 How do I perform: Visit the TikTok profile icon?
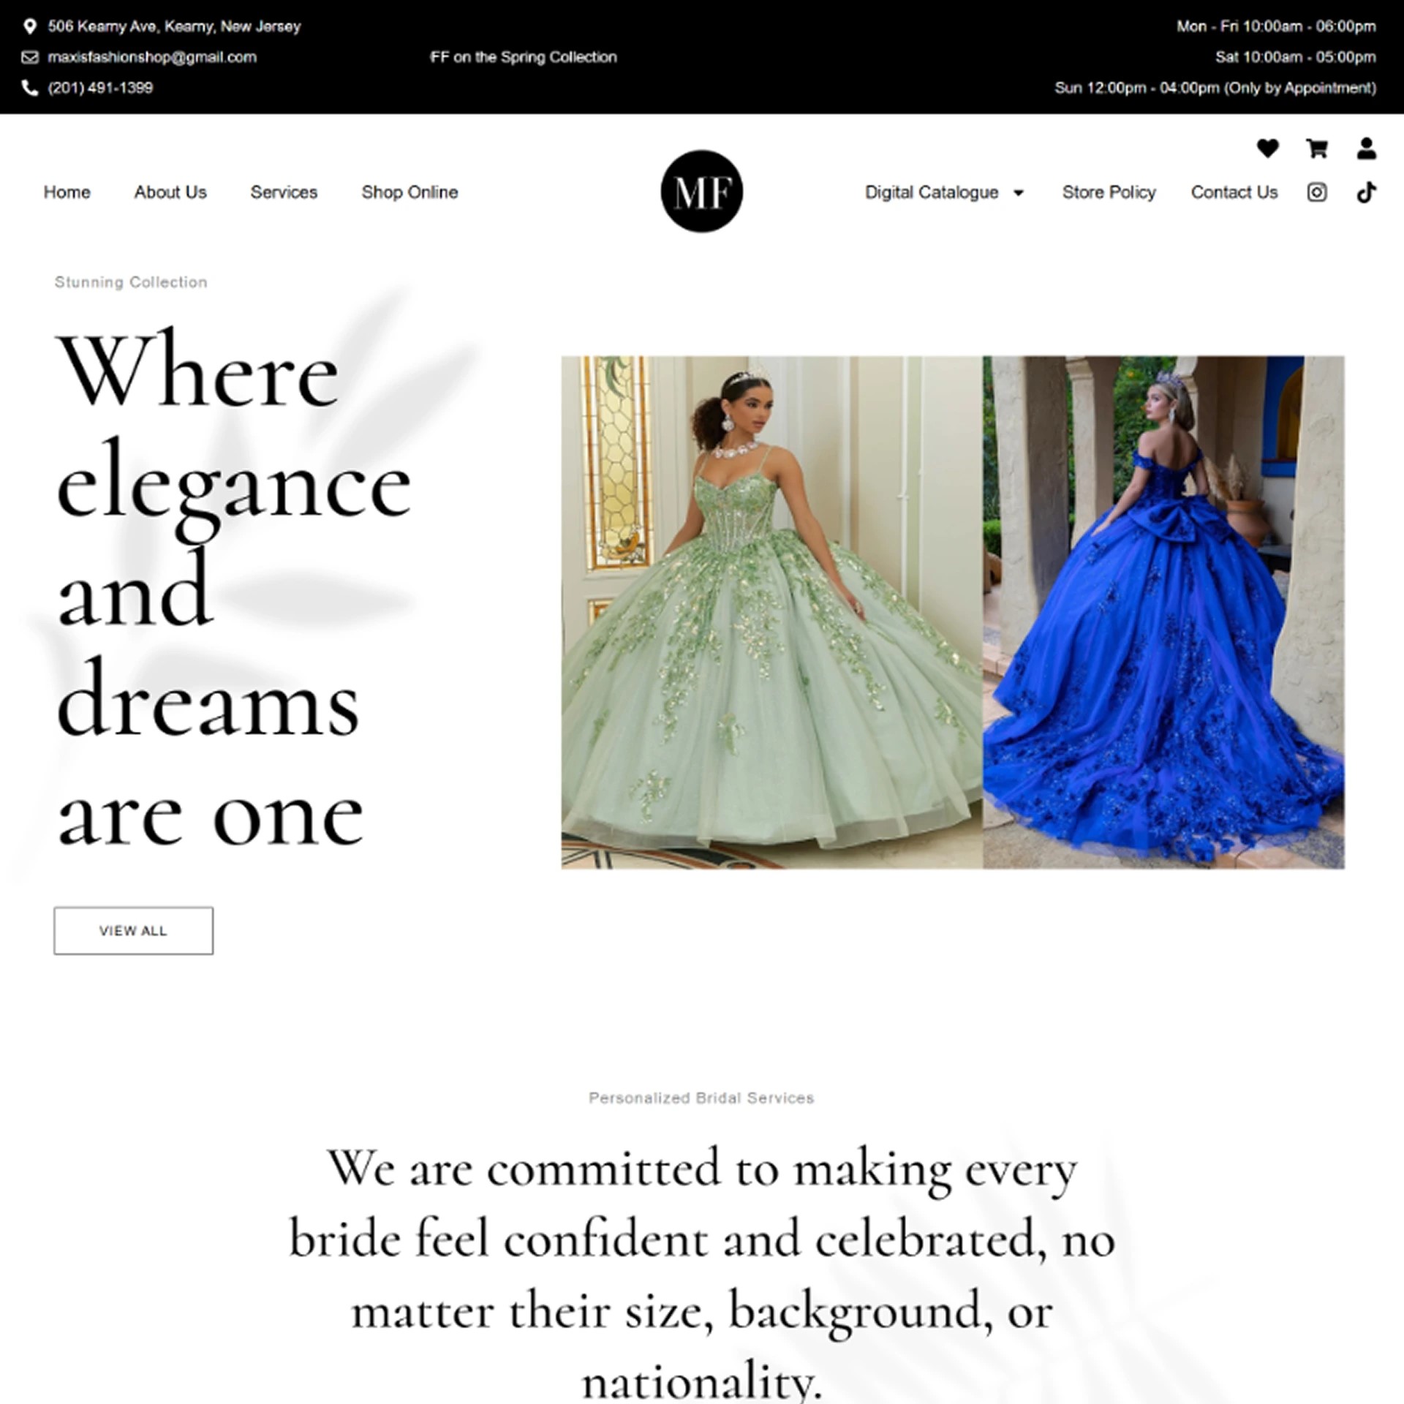(1366, 192)
